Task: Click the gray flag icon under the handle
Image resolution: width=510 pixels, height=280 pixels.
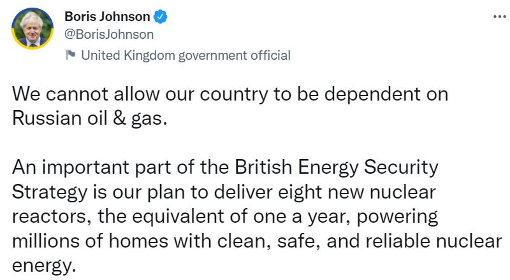Action: pyautogui.click(x=71, y=55)
